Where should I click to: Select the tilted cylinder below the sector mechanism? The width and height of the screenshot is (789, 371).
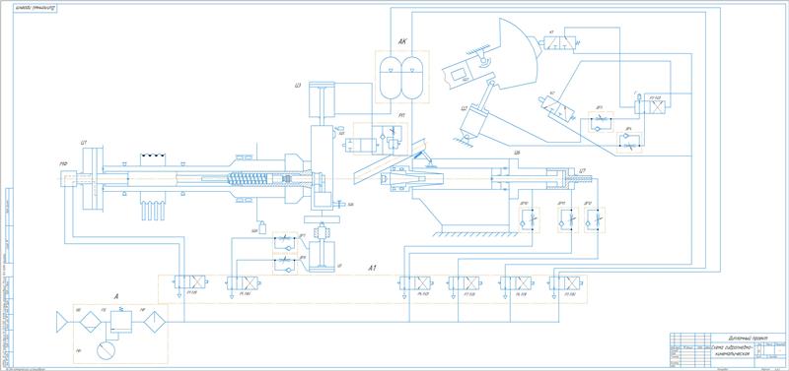tap(475, 117)
